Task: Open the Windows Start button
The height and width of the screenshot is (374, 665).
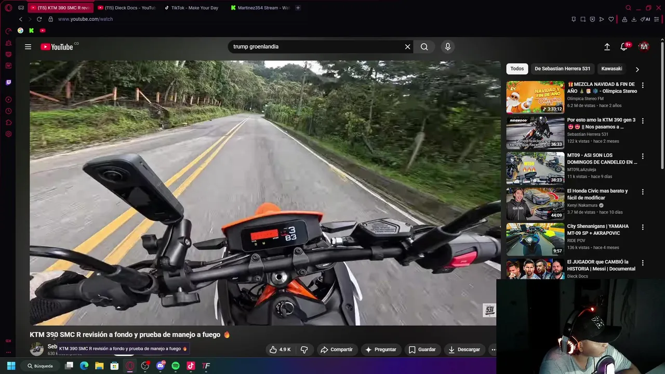Action: click(11, 366)
